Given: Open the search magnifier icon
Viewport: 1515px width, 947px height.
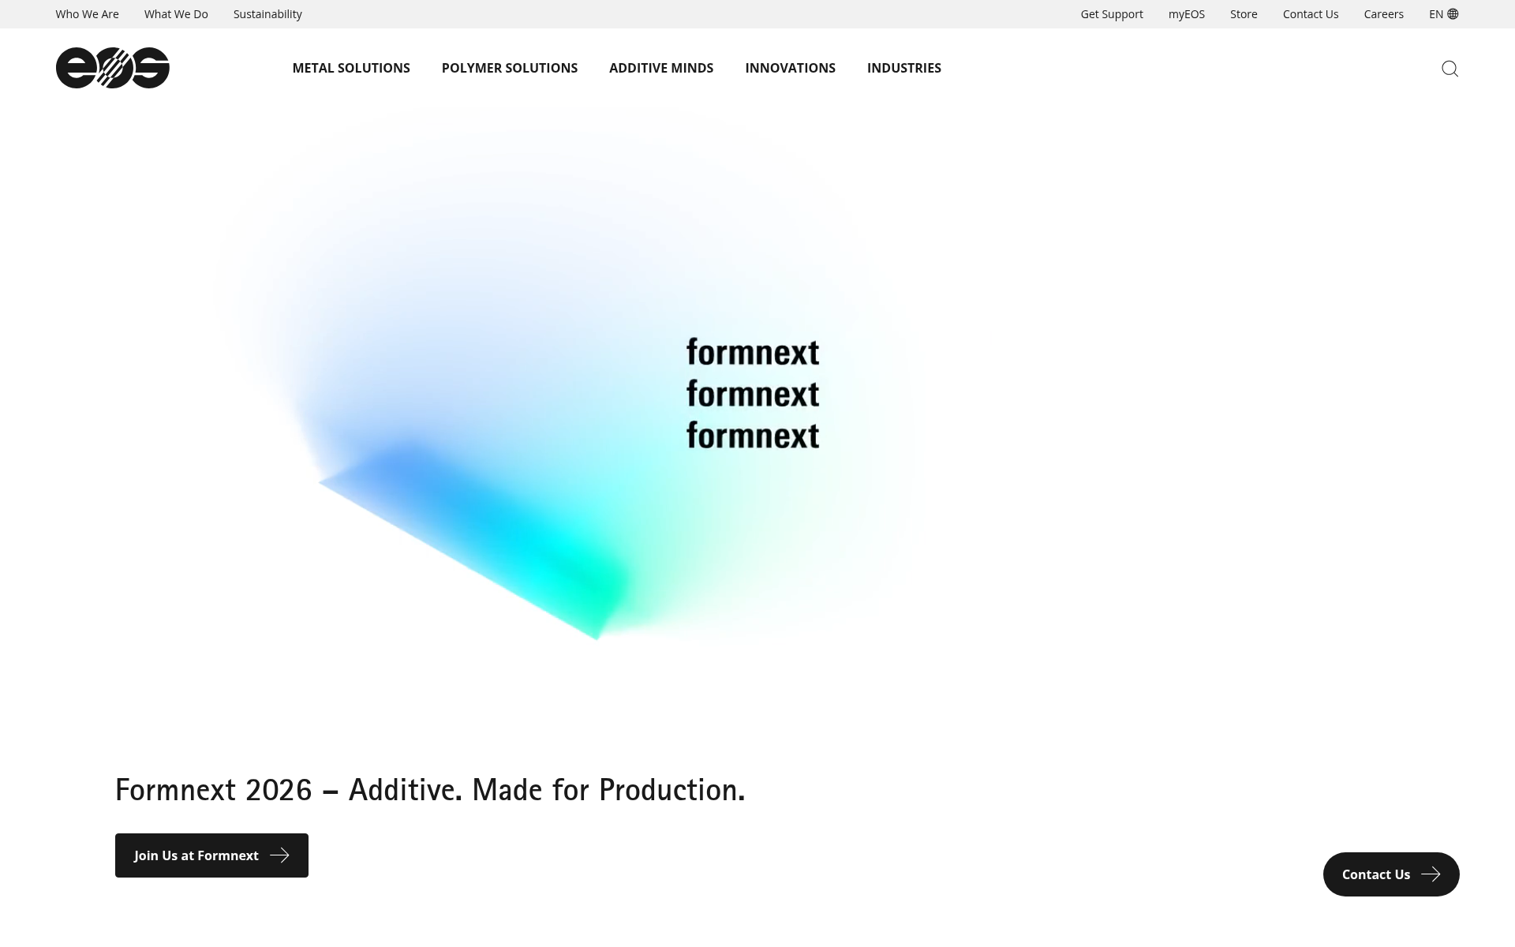Looking at the screenshot, I should 1450,69.
